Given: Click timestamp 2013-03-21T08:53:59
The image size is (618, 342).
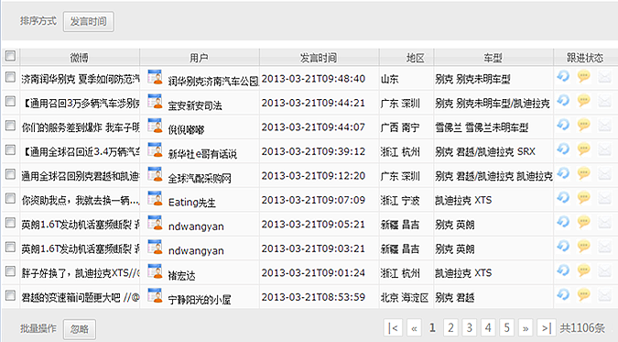Looking at the screenshot, I should point(313,297).
